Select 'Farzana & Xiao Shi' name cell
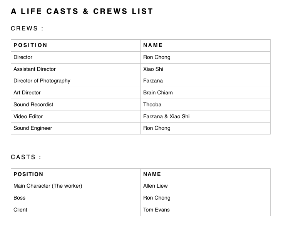This screenshot has height=225, width=281. click(x=166, y=116)
